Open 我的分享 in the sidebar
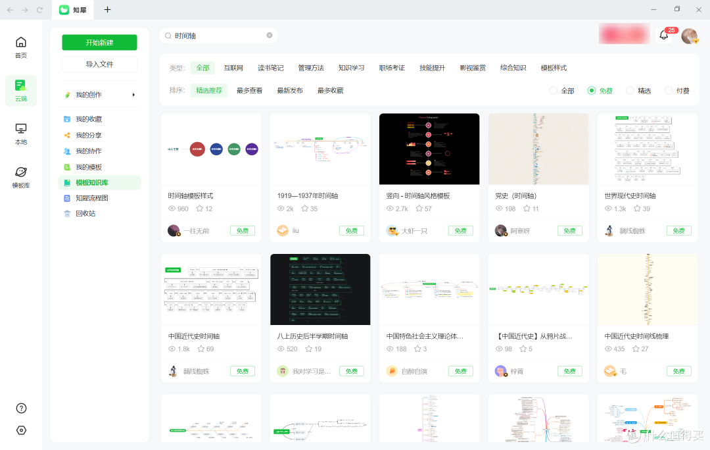The height and width of the screenshot is (450, 710). pyautogui.click(x=89, y=136)
